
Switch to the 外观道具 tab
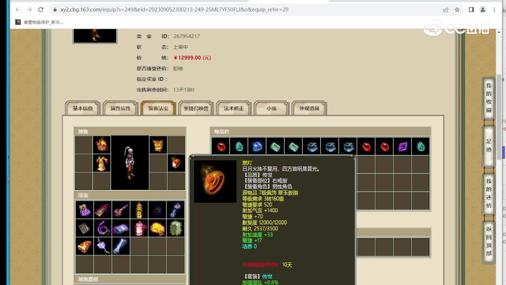click(309, 108)
